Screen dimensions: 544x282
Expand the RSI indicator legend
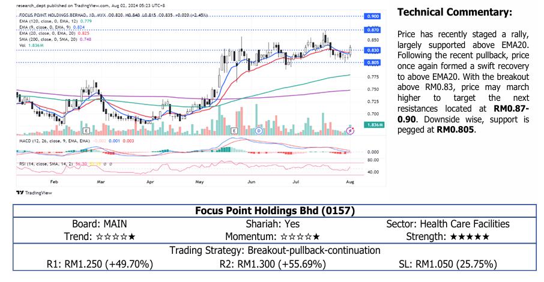[42, 163]
